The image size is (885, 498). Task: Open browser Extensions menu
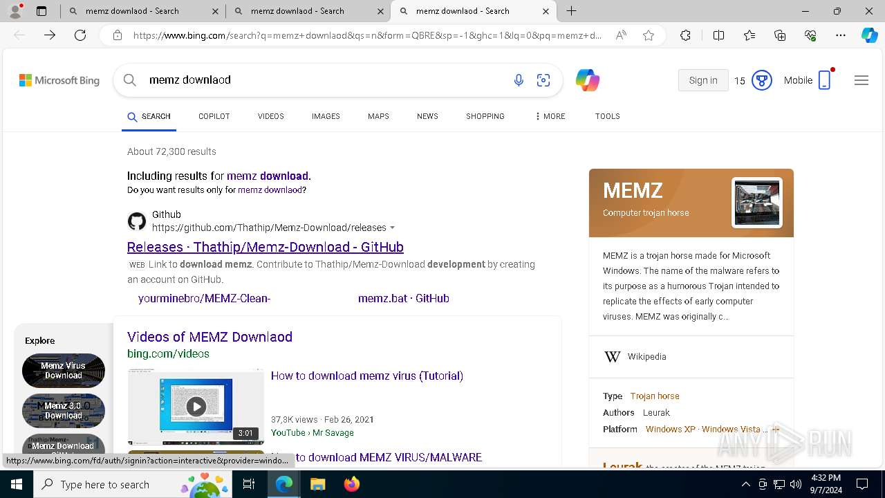click(x=685, y=35)
